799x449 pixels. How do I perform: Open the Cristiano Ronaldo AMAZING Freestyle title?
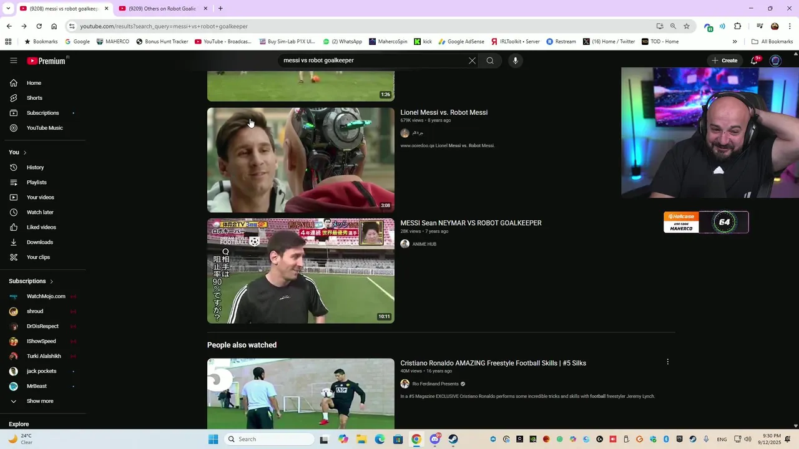(493, 363)
